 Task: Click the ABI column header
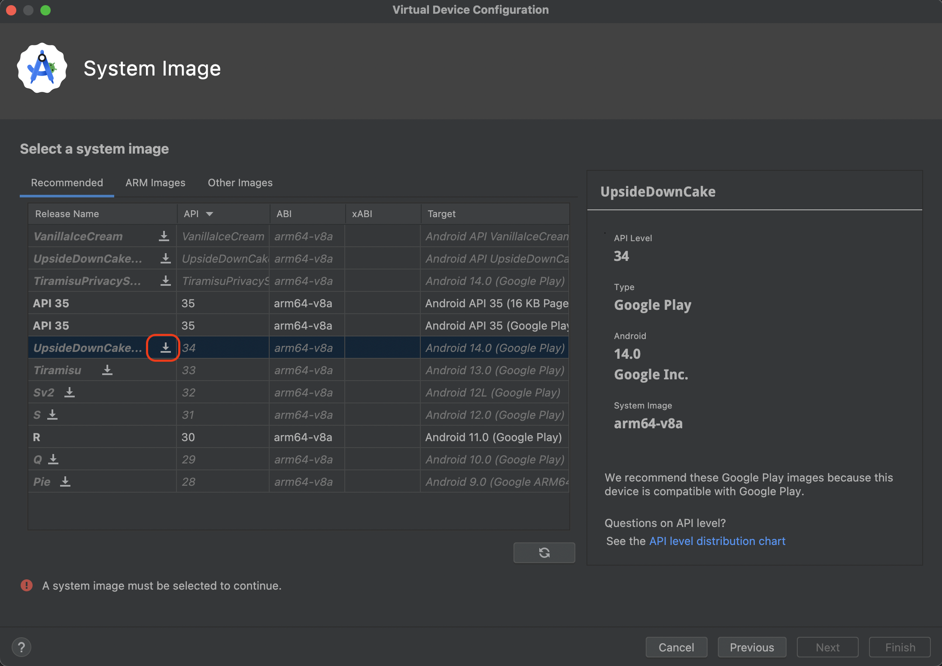307,214
